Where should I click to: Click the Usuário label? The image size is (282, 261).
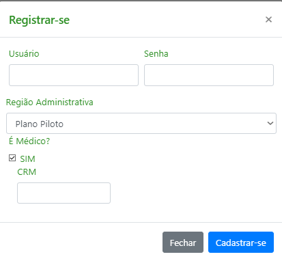point(24,54)
